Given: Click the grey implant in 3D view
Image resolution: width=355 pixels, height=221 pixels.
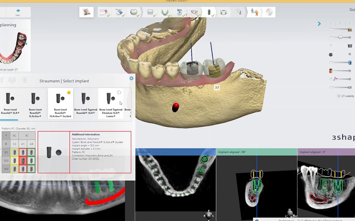Looking at the screenshot, I should 192,69.
